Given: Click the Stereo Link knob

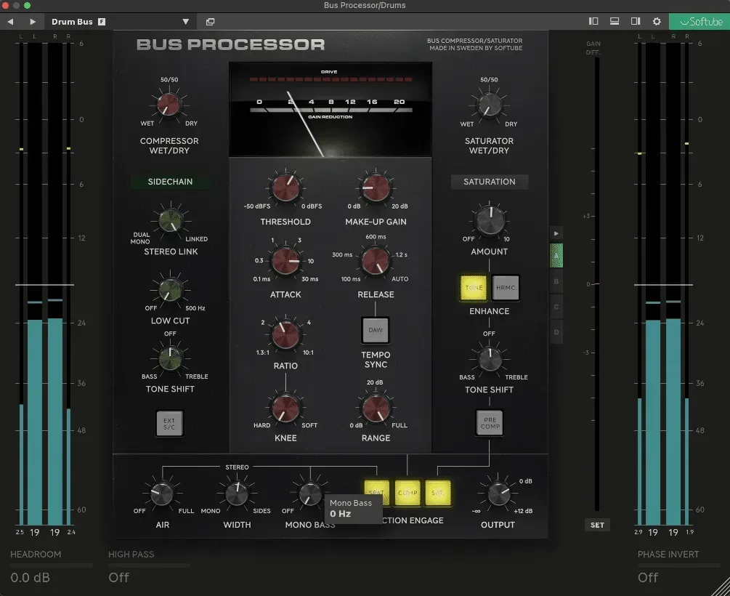Looking at the screenshot, I should (171, 220).
